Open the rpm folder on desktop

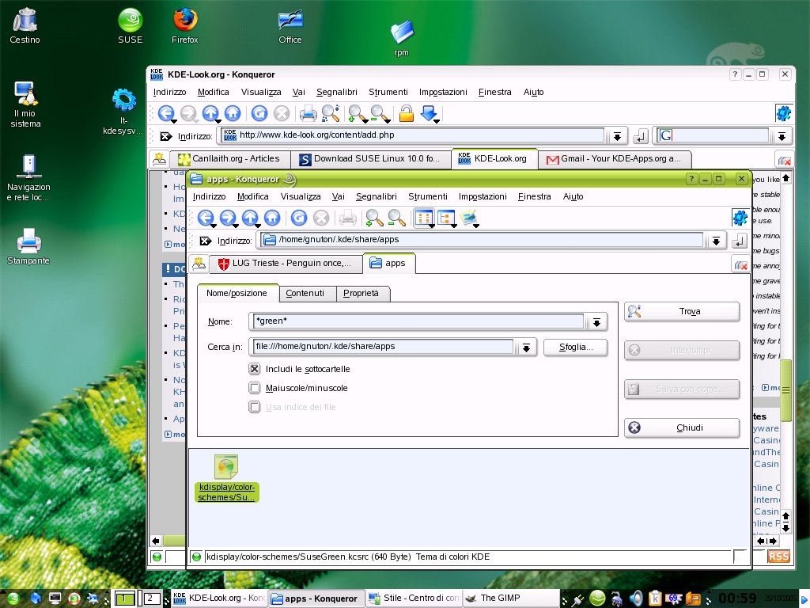click(x=401, y=38)
